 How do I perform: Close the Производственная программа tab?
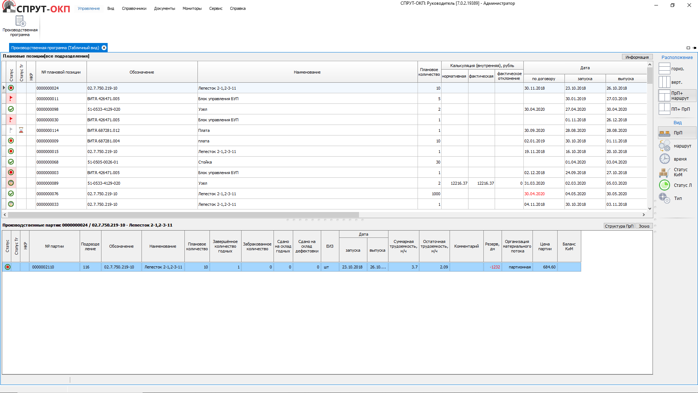[104, 48]
